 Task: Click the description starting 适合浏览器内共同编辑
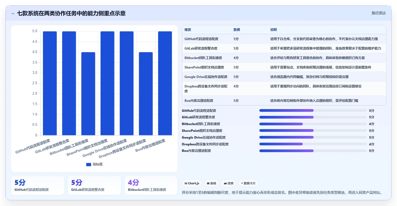click(309, 77)
